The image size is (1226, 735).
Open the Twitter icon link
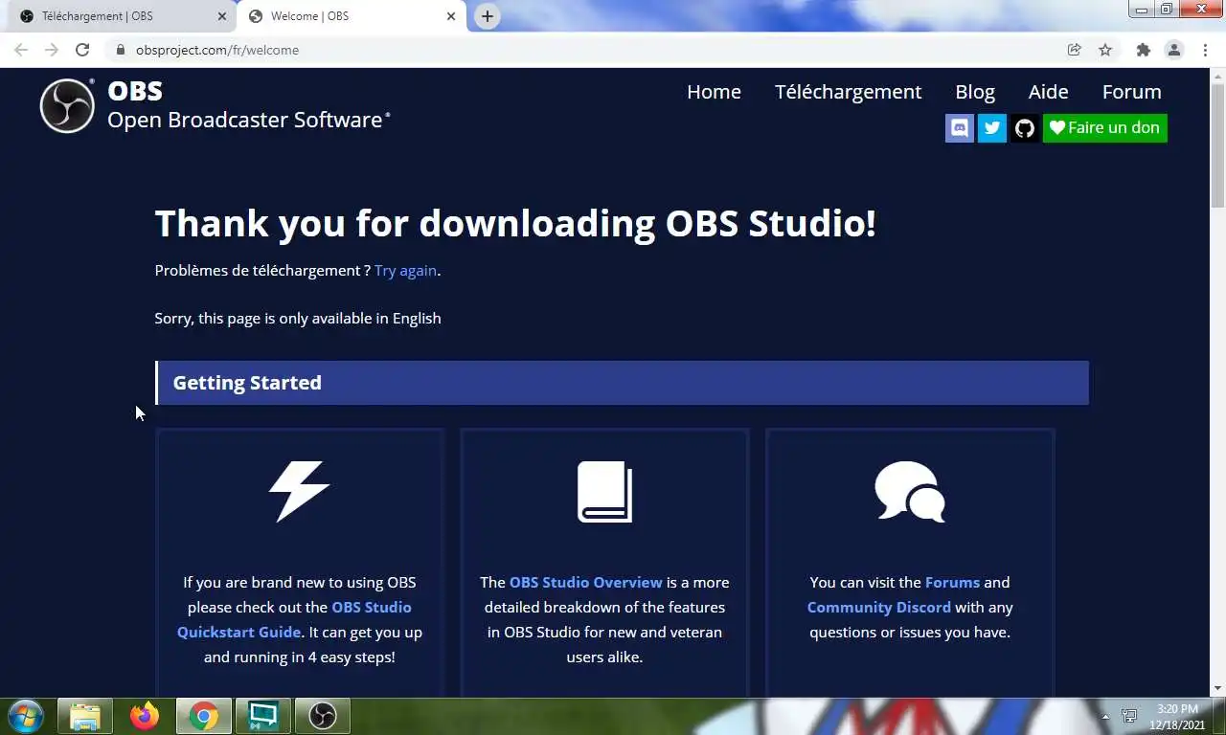[992, 128]
